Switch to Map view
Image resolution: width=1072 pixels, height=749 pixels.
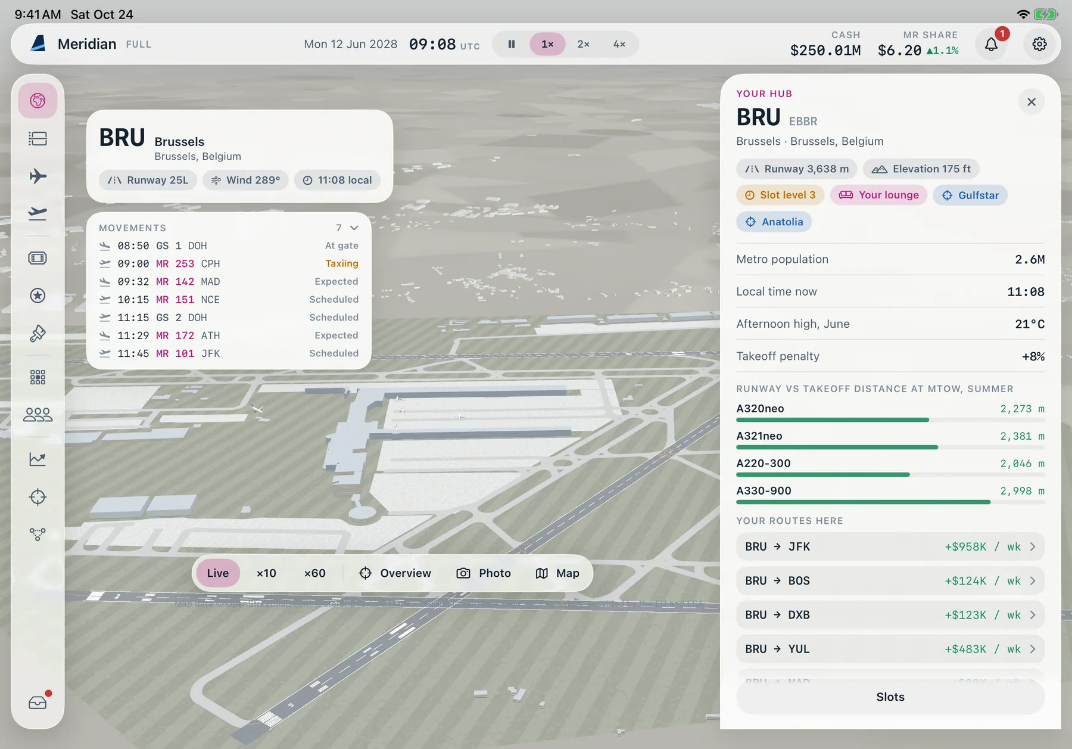pyautogui.click(x=557, y=573)
